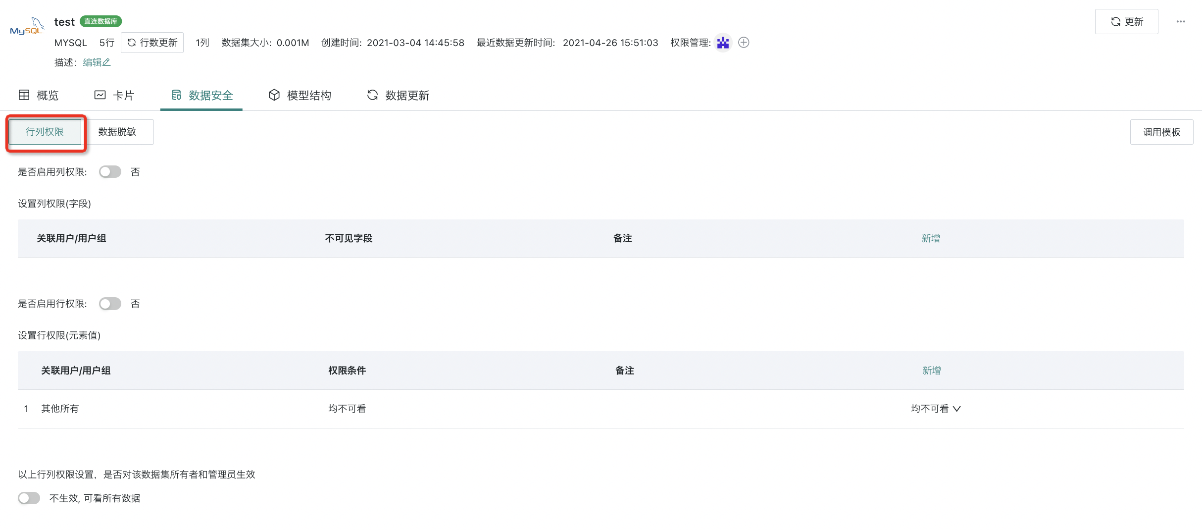Screen dimensions: 1202x530
Task: Open the three-dot more options menu
Action: [x=1181, y=22]
